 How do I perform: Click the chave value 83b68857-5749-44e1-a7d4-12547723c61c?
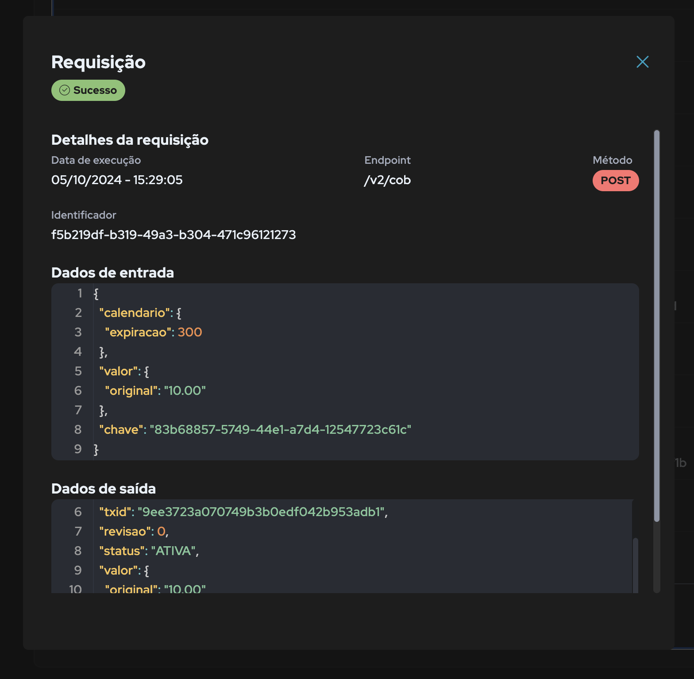pyautogui.click(x=281, y=430)
